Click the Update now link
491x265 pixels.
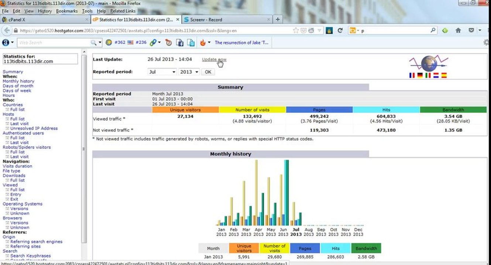click(x=214, y=59)
